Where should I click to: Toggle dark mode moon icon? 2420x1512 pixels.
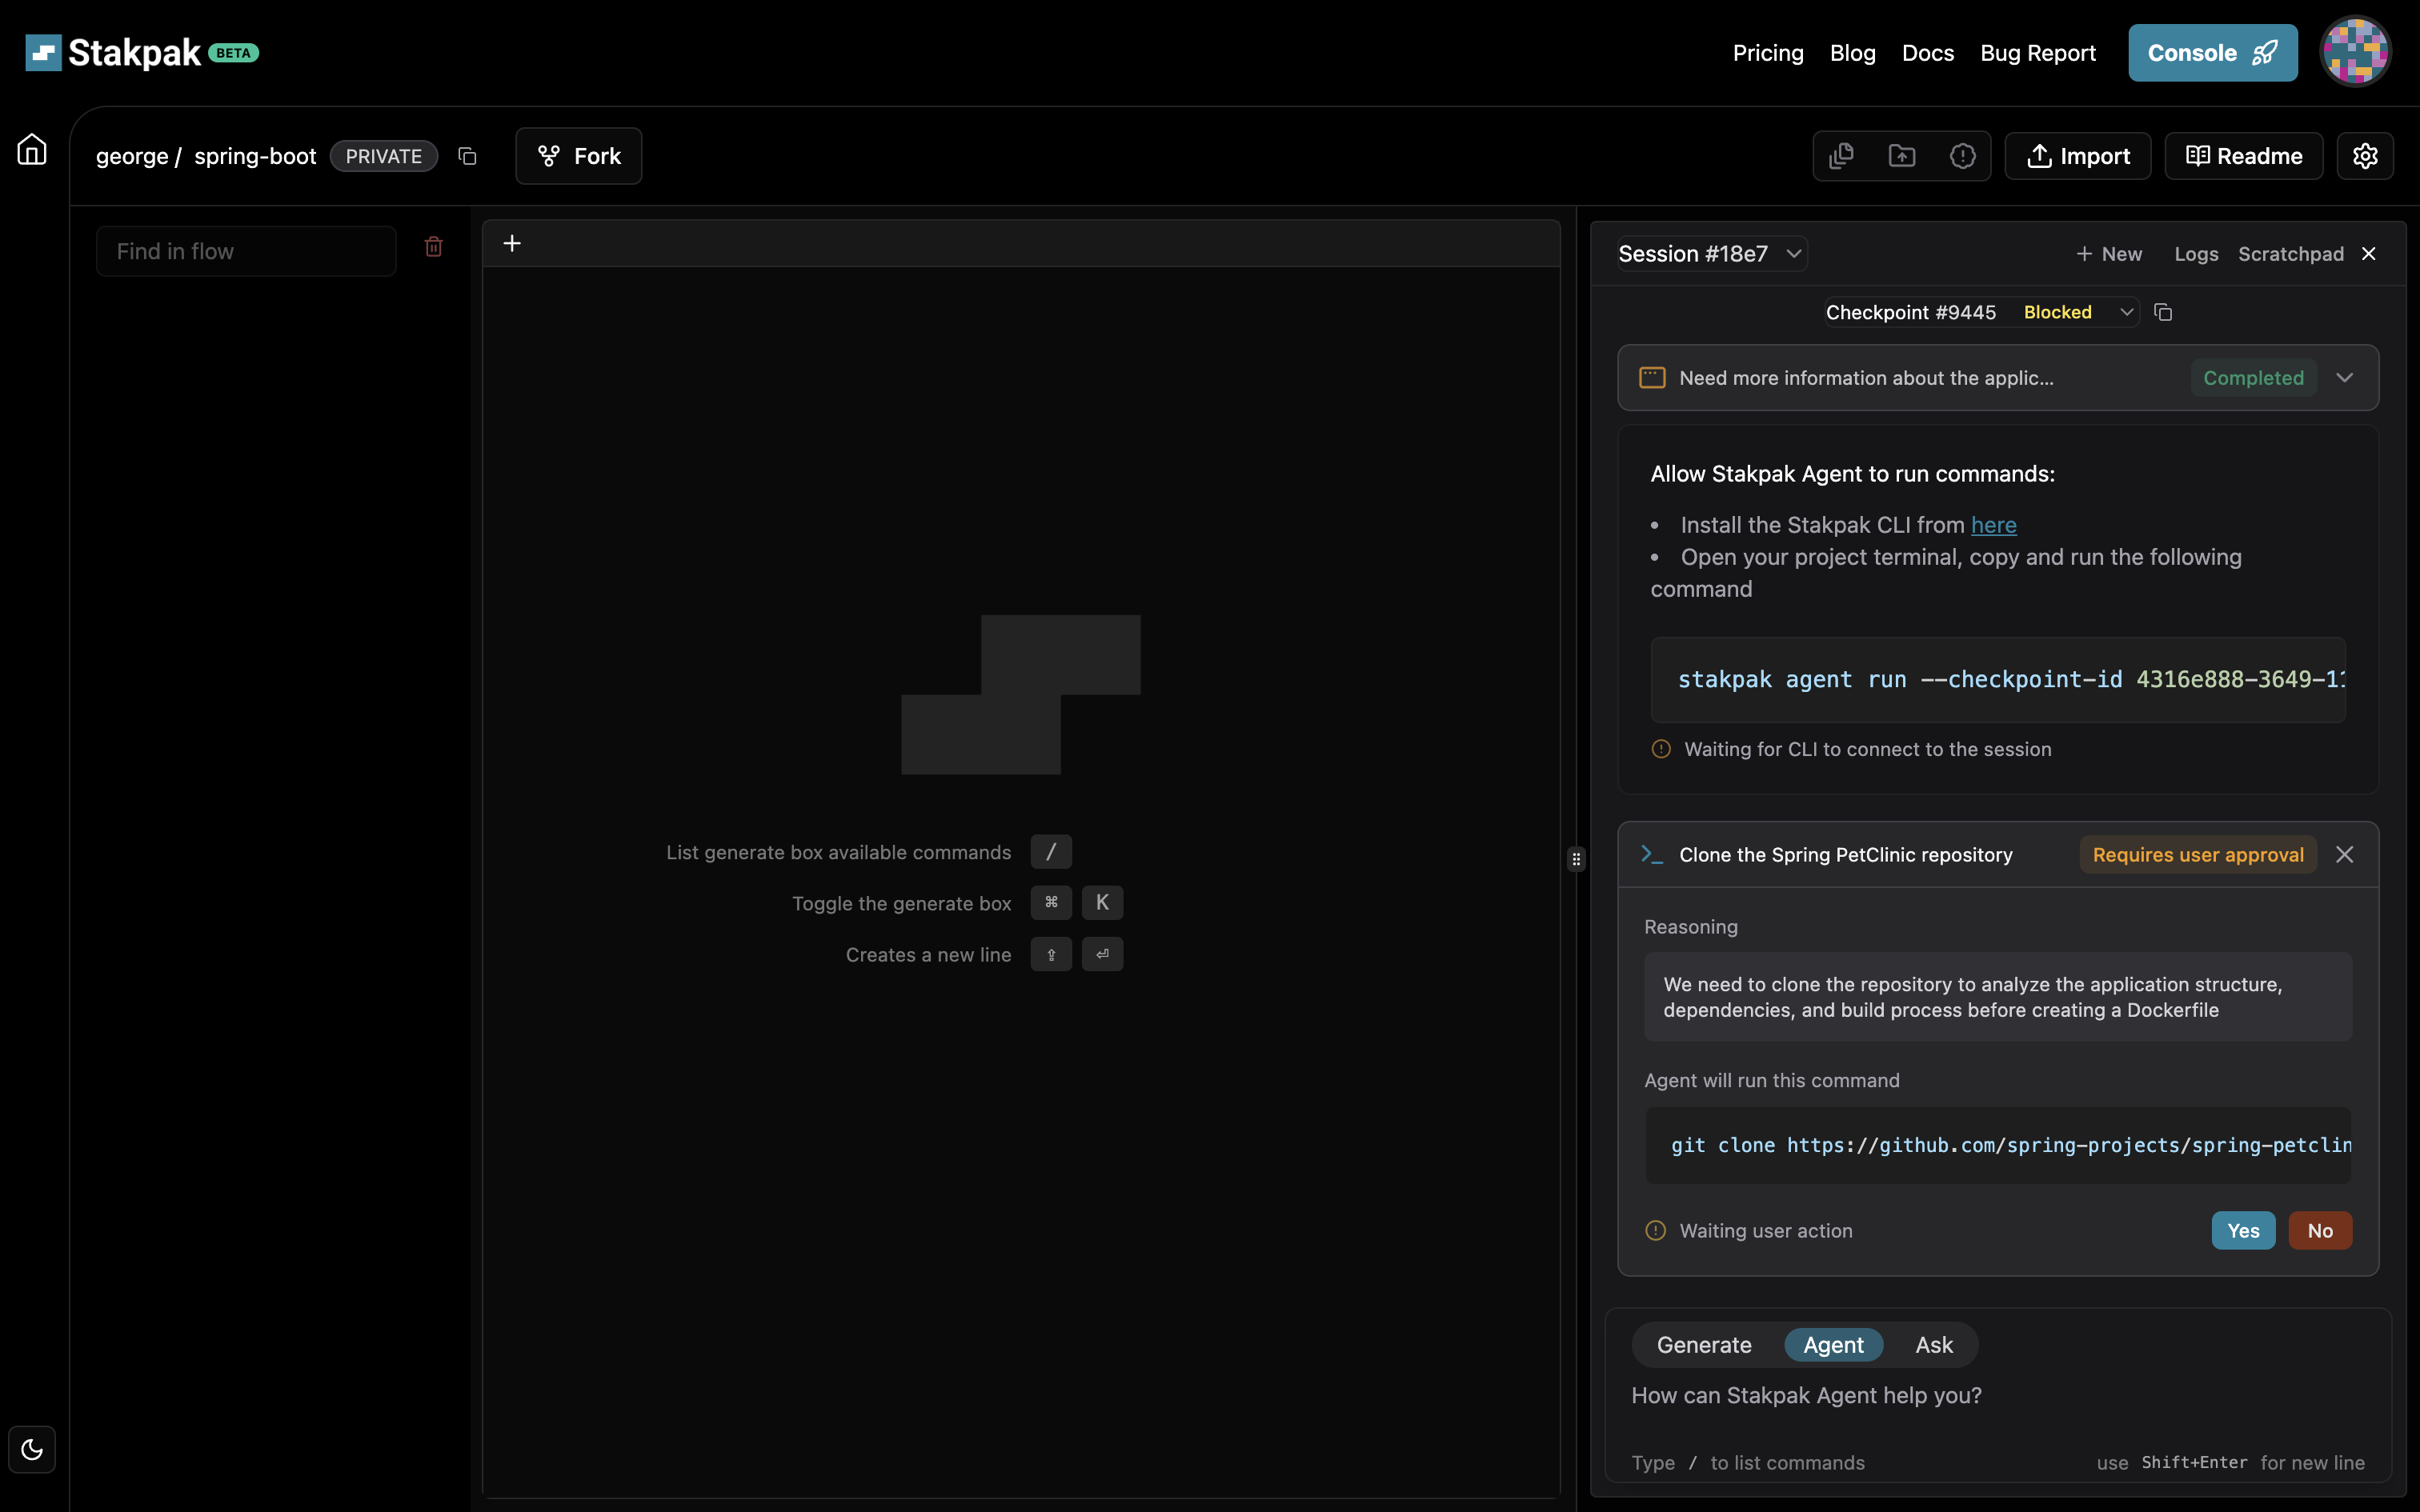[x=32, y=1449]
